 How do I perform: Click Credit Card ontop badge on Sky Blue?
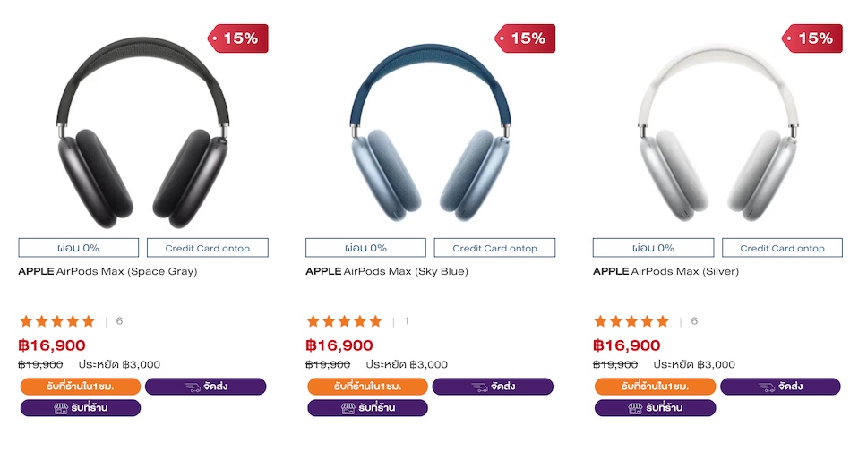[494, 248]
